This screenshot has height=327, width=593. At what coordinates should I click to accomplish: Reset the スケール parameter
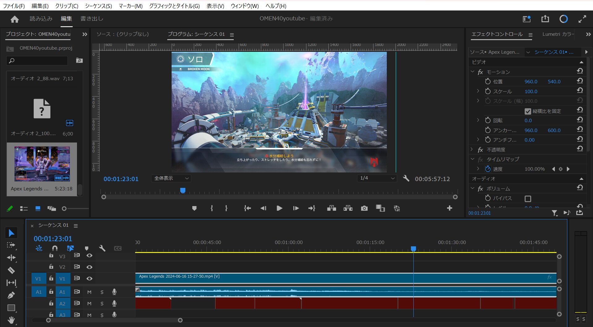pos(580,90)
